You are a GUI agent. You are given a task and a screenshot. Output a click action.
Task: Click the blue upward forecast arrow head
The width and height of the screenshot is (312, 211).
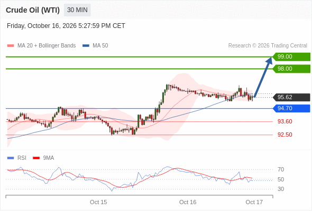point(269,60)
